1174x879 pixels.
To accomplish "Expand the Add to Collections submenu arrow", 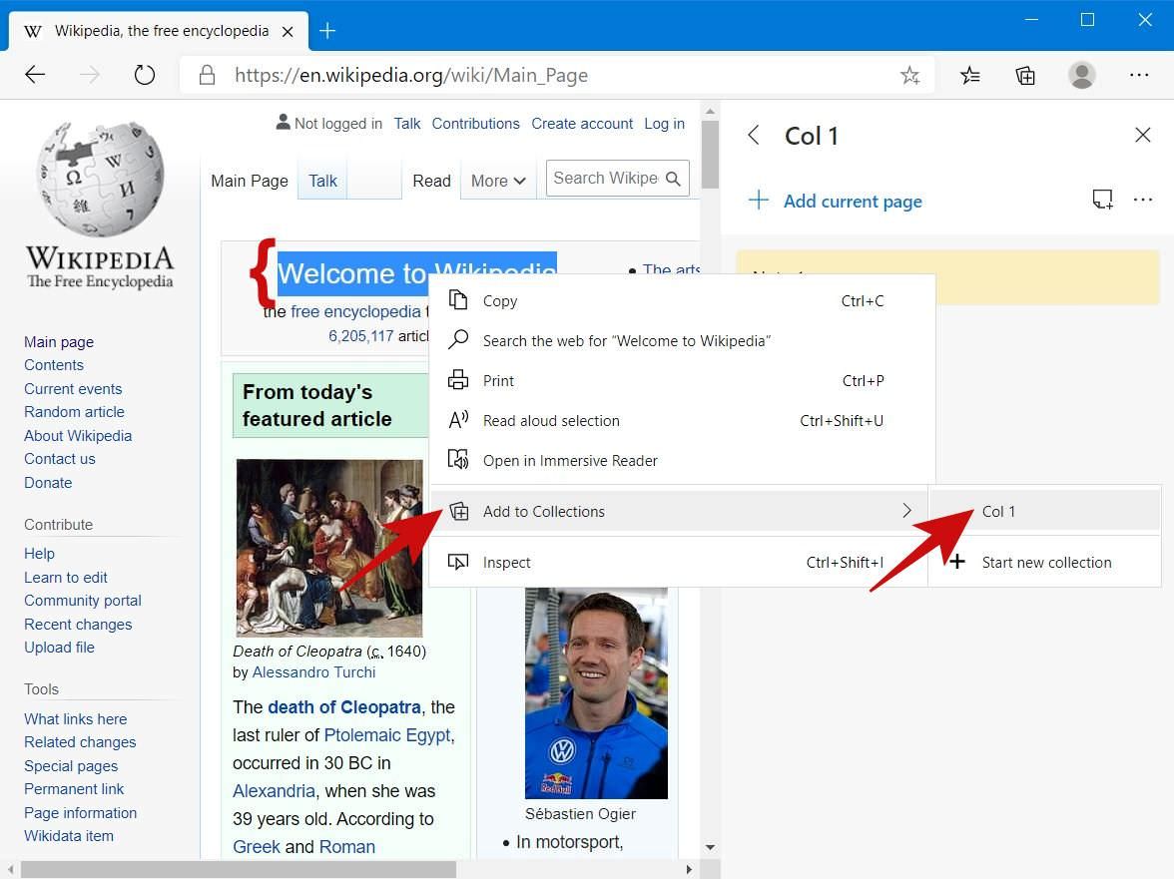I will tap(906, 511).
